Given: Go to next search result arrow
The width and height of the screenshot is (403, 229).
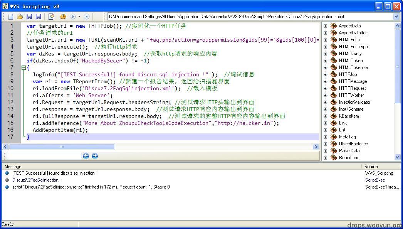Looking at the screenshot, I should (x=94, y=156).
